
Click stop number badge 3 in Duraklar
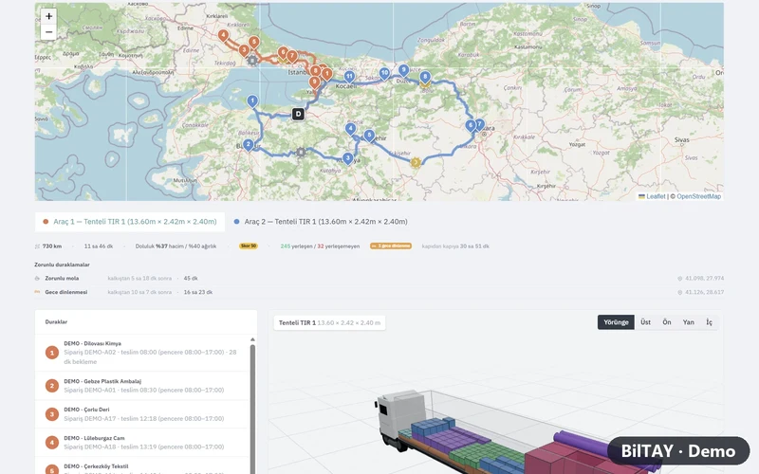tap(52, 414)
